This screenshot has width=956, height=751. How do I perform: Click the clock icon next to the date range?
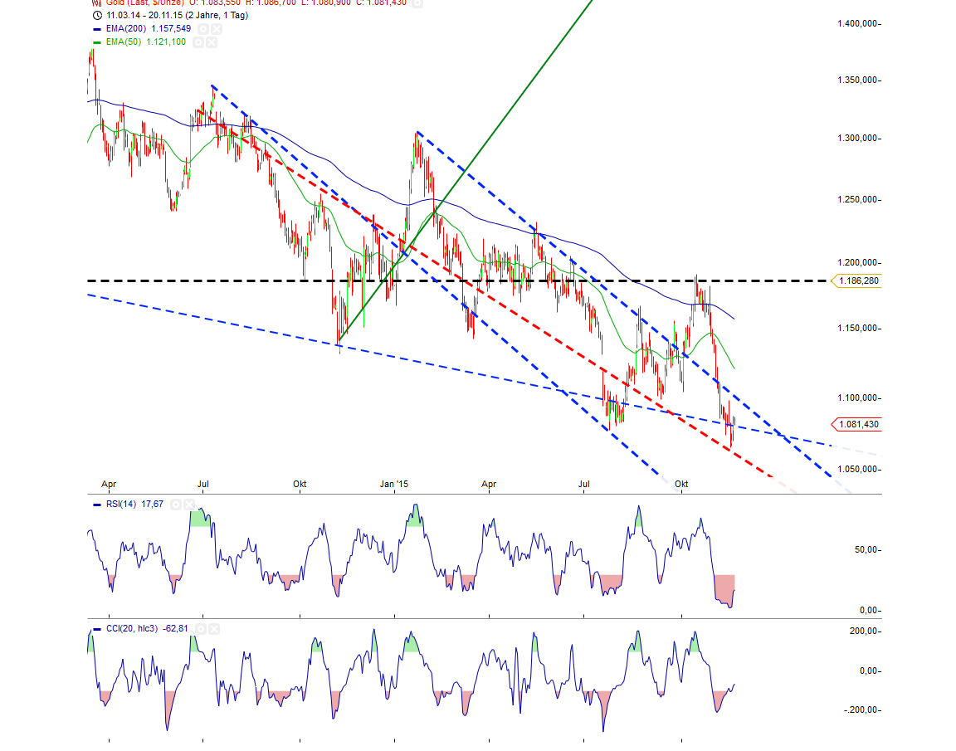point(96,15)
